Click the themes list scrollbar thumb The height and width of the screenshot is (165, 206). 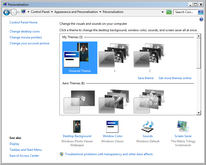coord(199,53)
